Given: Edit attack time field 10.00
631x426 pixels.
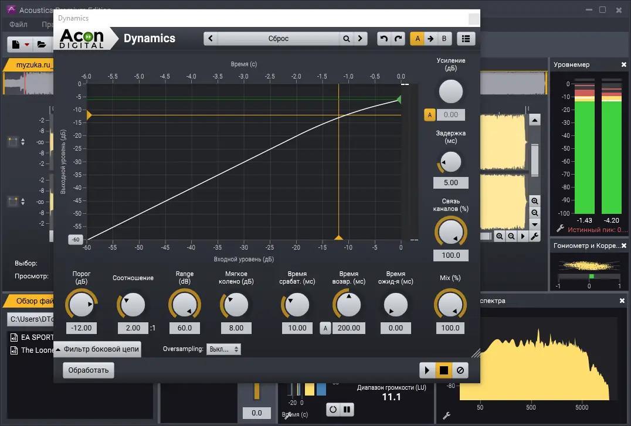Looking at the screenshot, I should [297, 328].
